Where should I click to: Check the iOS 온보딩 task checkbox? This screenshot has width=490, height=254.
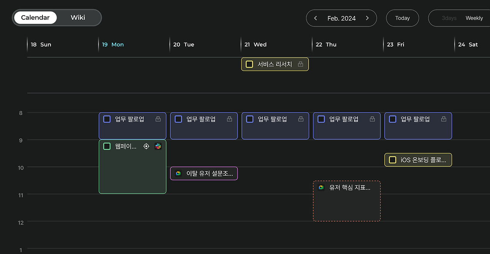pos(392,160)
